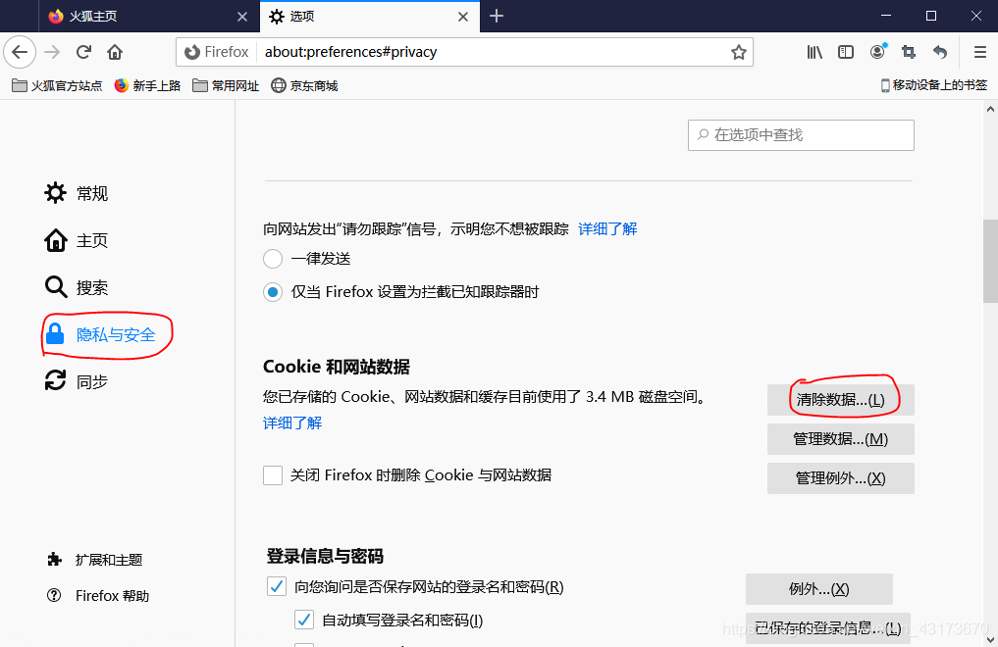
Task: Open 移动设备上的书签 folder
Action: (x=933, y=85)
